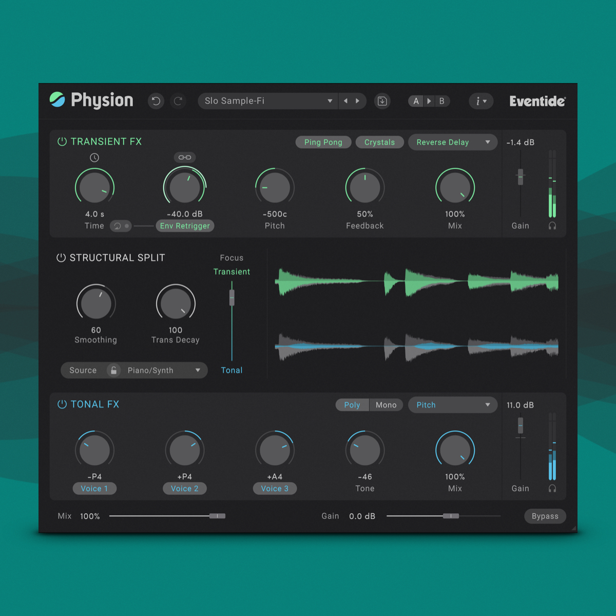616x616 pixels.
Task: Click the undo arrow in the top toolbar
Action: point(156,101)
